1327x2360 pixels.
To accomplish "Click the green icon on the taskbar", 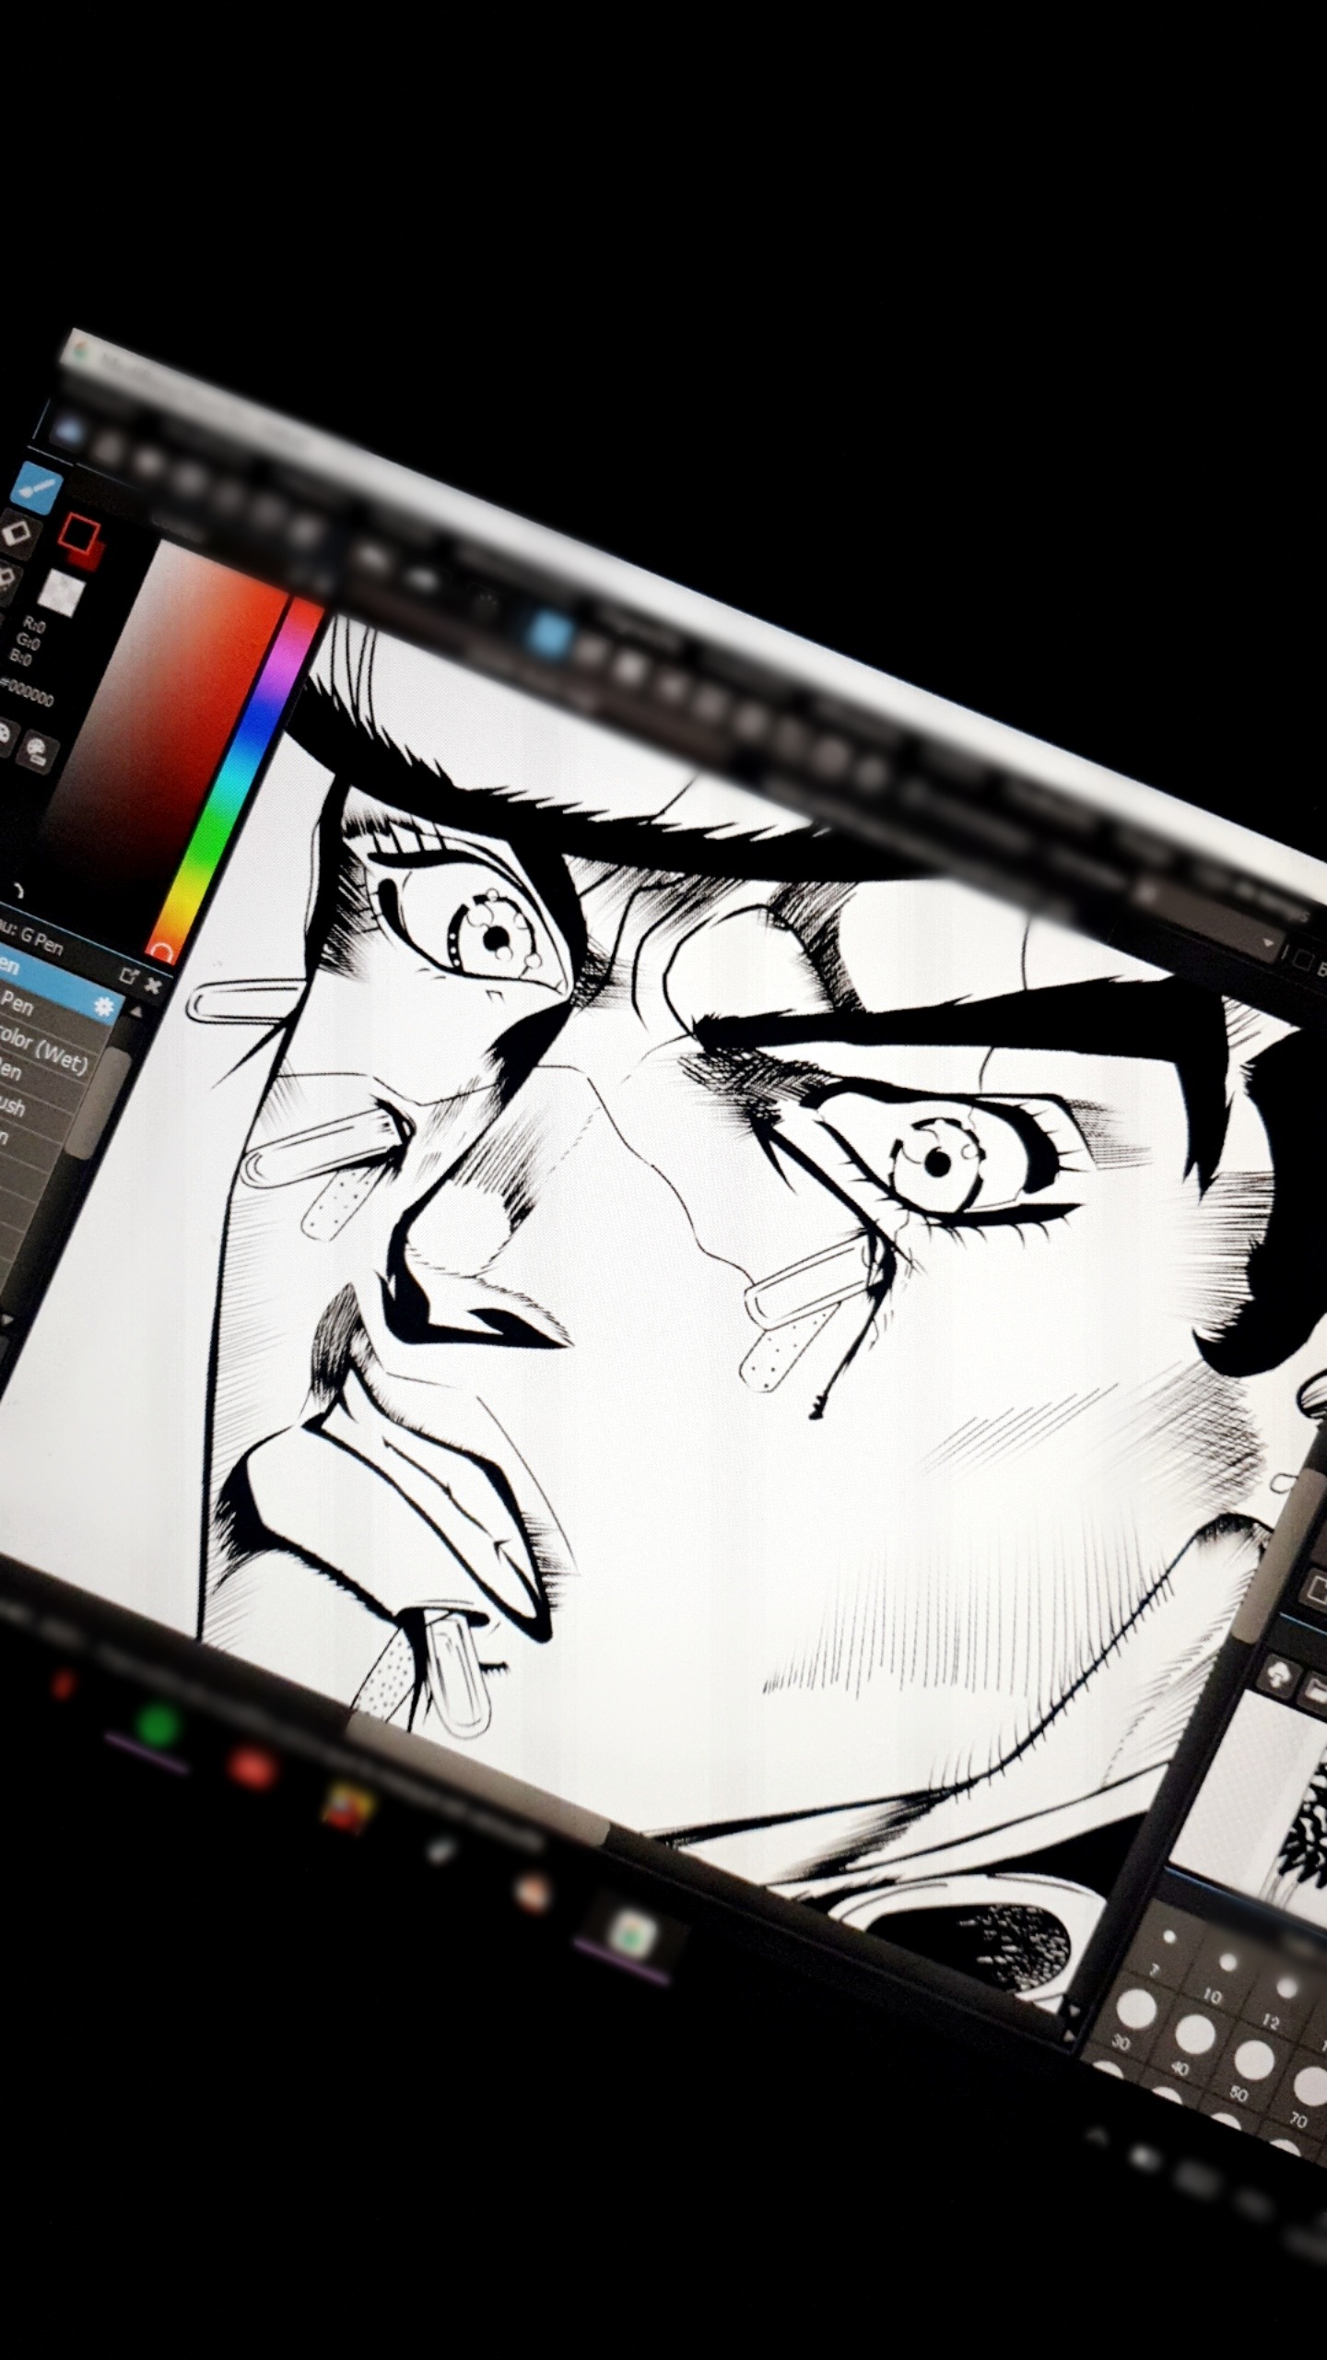I will (157, 1724).
